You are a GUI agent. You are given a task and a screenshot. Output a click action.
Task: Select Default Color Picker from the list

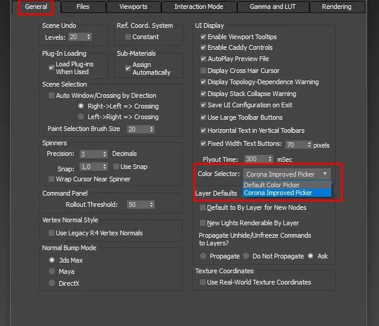pos(271,185)
